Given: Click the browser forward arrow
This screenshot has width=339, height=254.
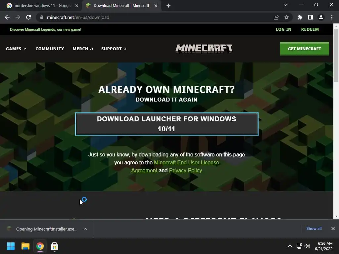Looking at the screenshot, I should click(18, 17).
